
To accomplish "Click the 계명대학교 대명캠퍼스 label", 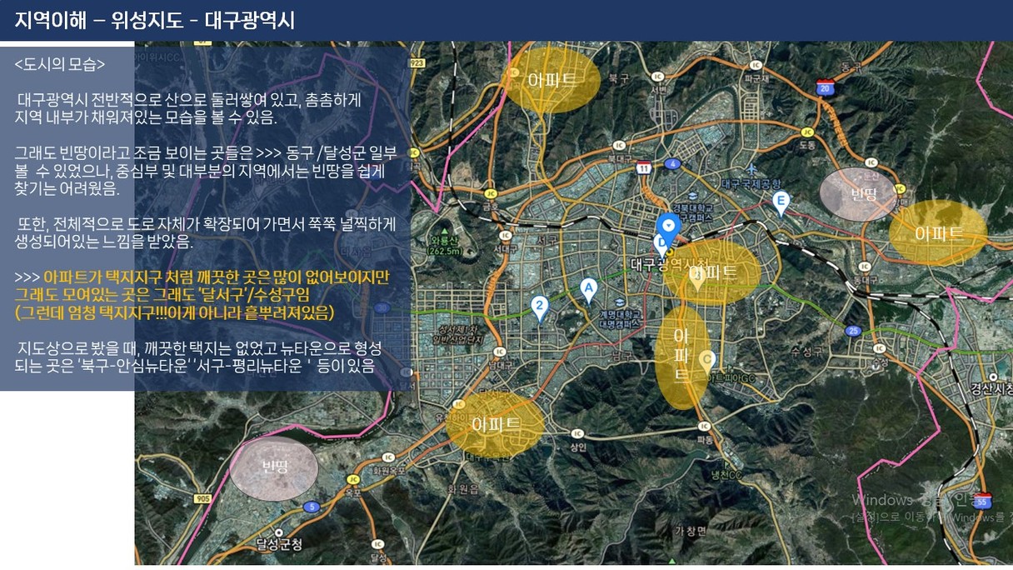I will 618,317.
